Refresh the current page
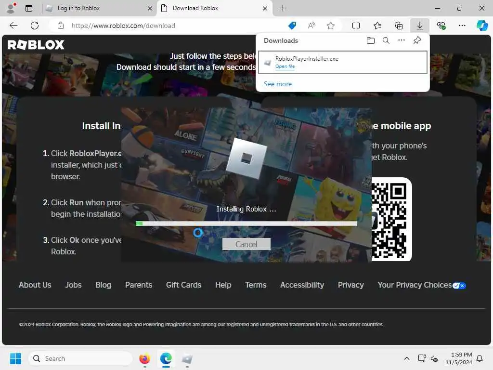Image resolution: width=493 pixels, height=370 pixels. [35, 26]
